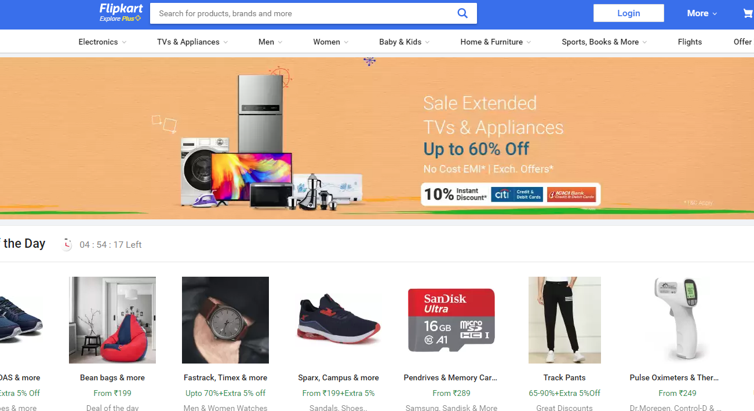Open the shopping cart icon
The width and height of the screenshot is (754, 411).
click(748, 13)
